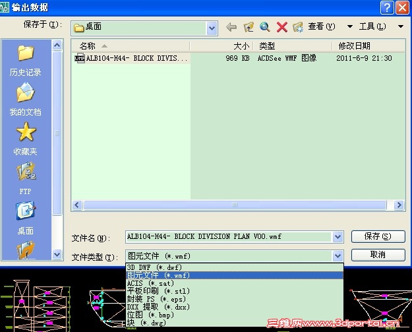Click the 969 KB size cell

237,58
